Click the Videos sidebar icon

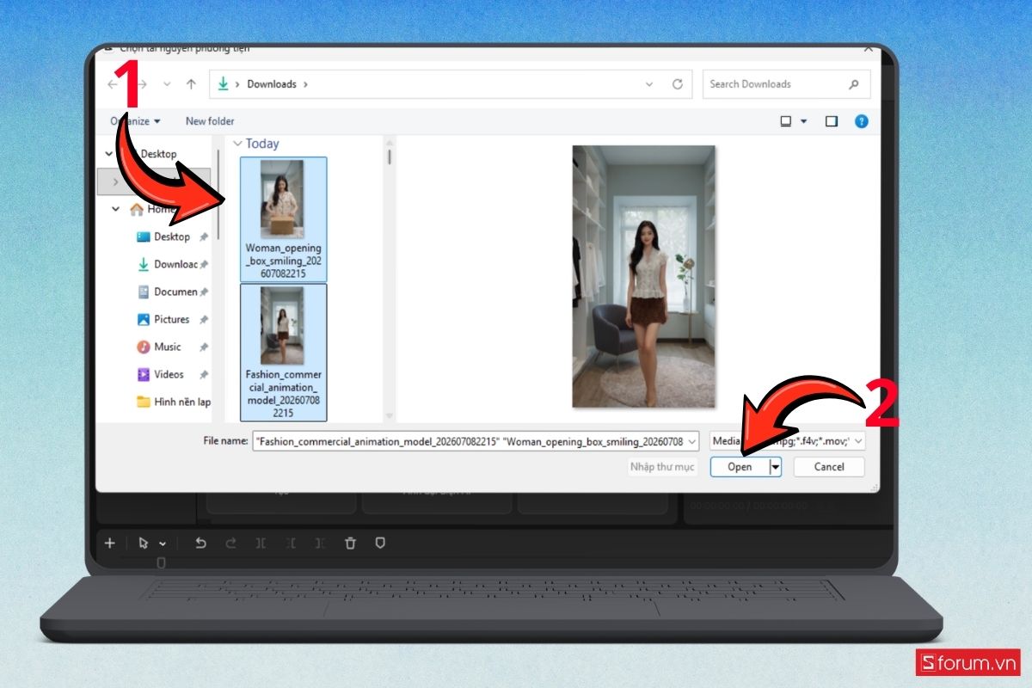tap(144, 374)
